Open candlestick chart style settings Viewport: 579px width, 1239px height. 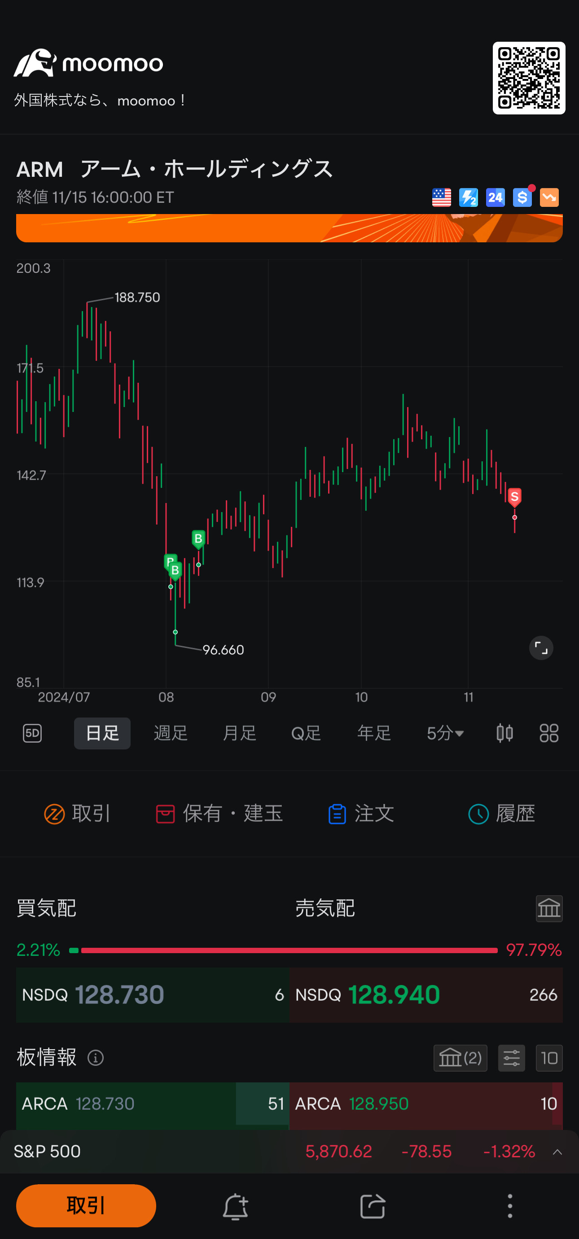click(504, 733)
